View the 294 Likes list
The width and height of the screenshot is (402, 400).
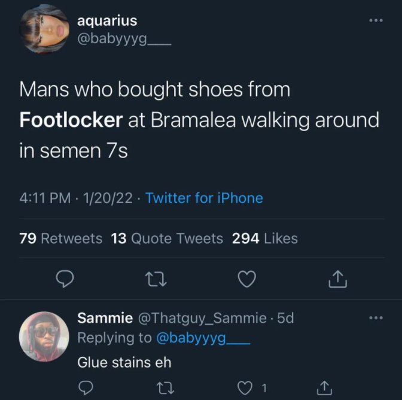[264, 238]
